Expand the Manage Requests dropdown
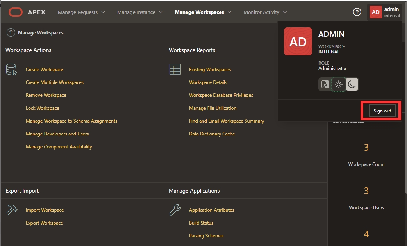Screen dimensions: 407x246 (x=81, y=12)
